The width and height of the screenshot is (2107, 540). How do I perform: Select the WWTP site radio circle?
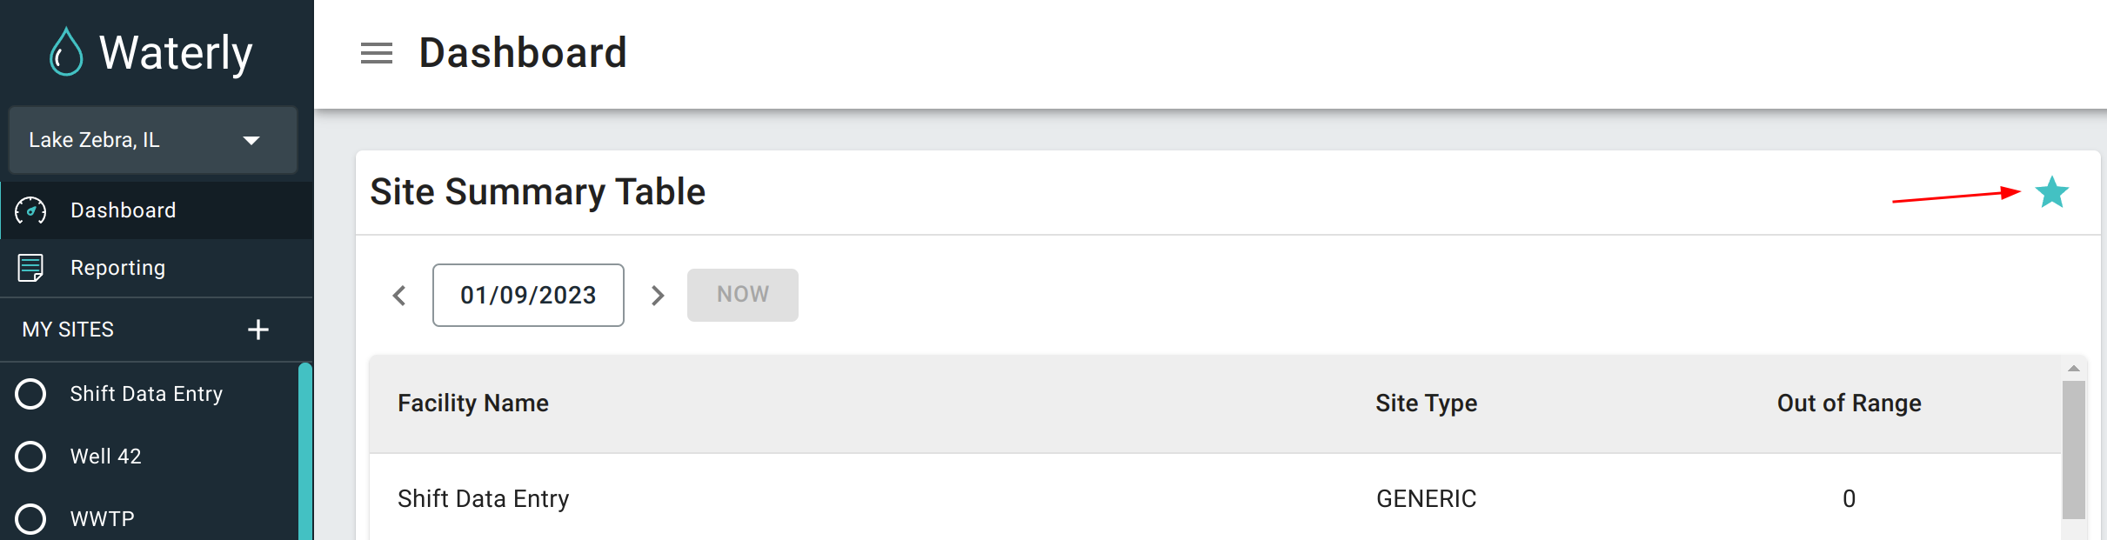[31, 519]
